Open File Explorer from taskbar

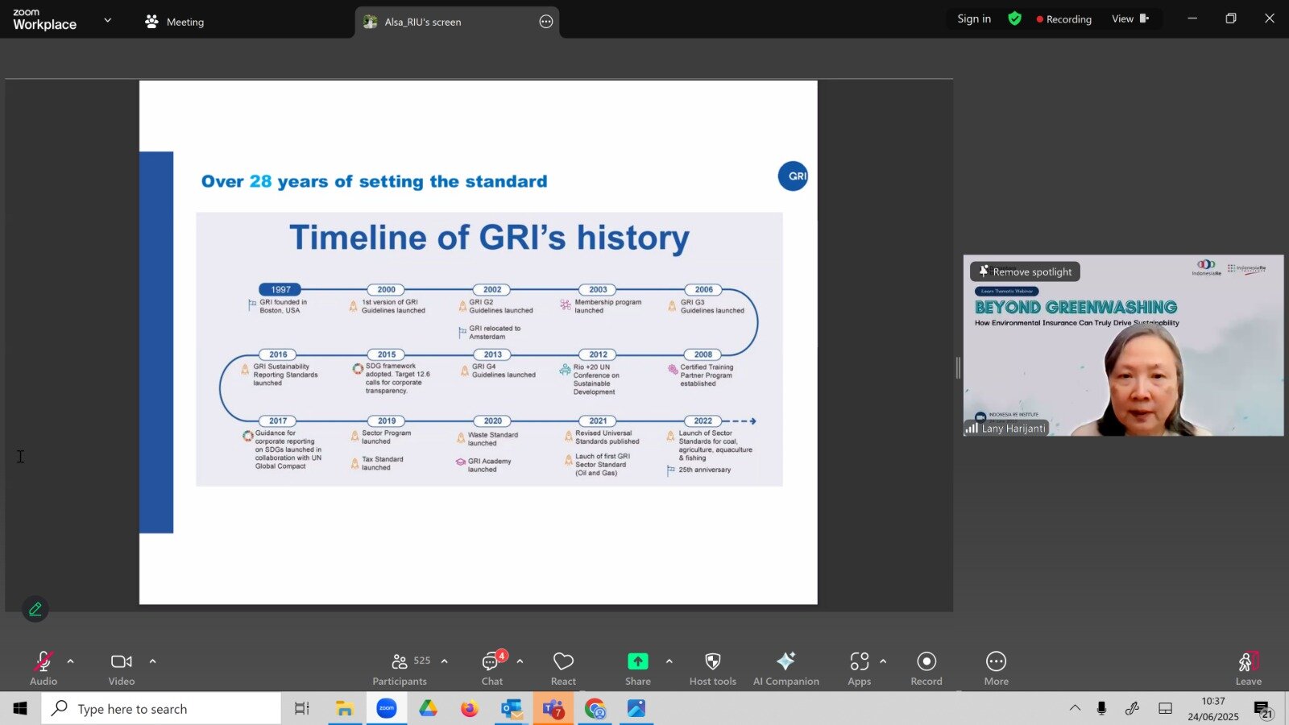point(345,708)
